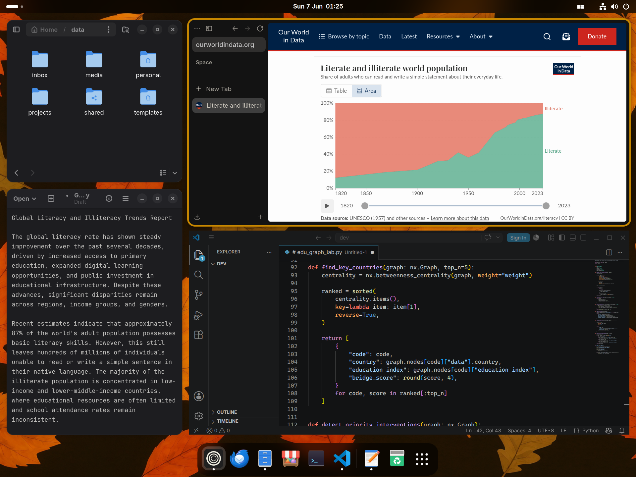This screenshot has height=477, width=636.
Task: Click the search folder icon in Files
Action: coord(126,29)
